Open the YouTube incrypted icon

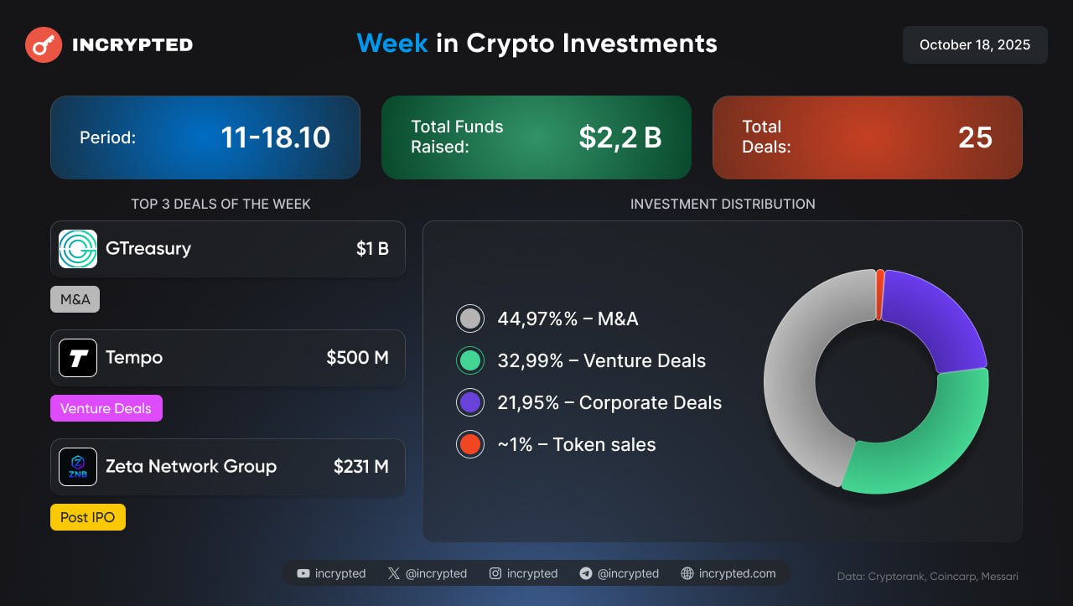(303, 573)
